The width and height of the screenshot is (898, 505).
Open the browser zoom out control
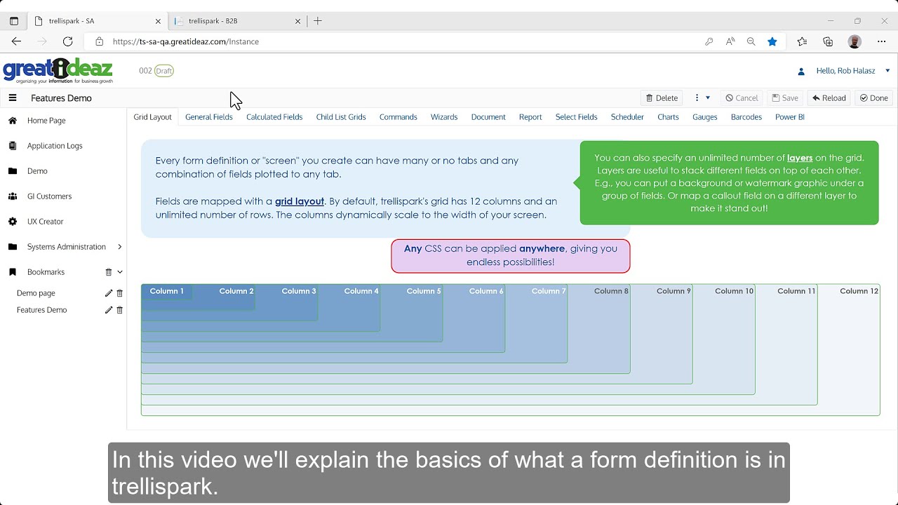pyautogui.click(x=751, y=41)
